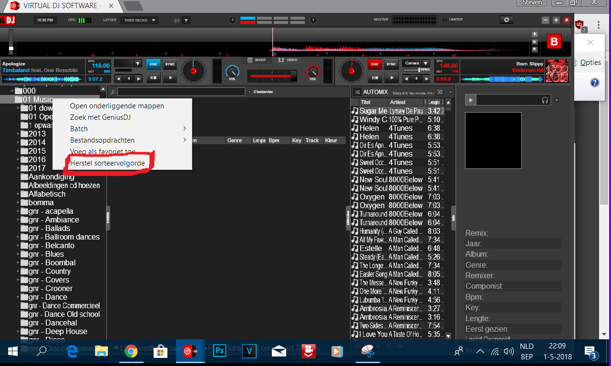Toggle the left number 1 deck selector
Image resolution: width=611 pixels, height=366 pixels.
coord(232,20)
